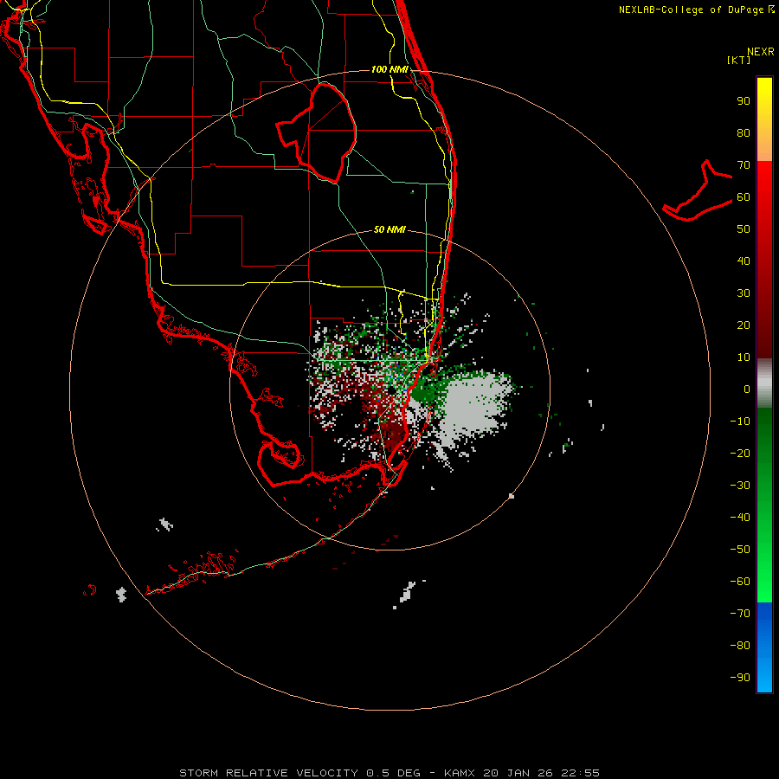This screenshot has height=779, width=779.
Task: Click the positive 30 velocity tick label
Action: 744,293
